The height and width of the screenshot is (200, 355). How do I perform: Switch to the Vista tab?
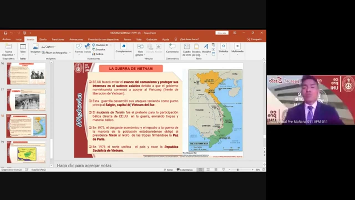139,39
